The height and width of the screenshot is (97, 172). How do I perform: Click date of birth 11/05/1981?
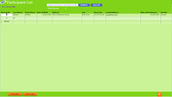44,15
